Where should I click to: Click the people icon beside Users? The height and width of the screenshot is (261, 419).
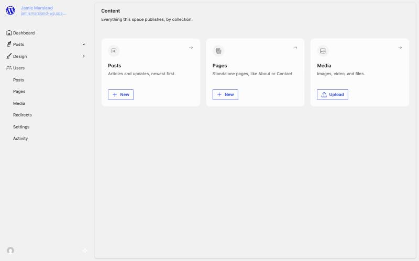coord(9,68)
